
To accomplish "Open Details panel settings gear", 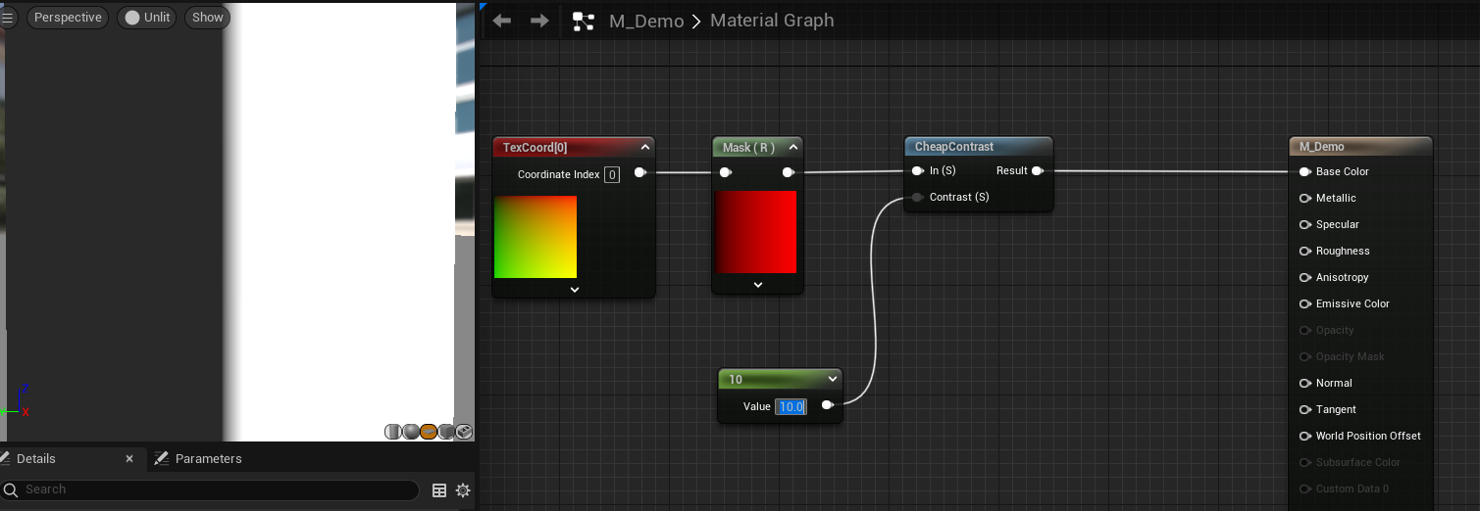I will [x=463, y=490].
